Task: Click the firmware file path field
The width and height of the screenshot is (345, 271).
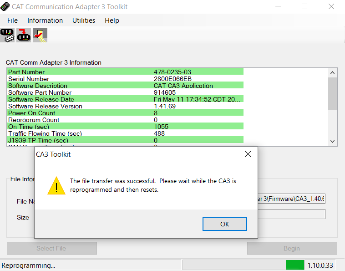Action: pyautogui.click(x=291, y=199)
